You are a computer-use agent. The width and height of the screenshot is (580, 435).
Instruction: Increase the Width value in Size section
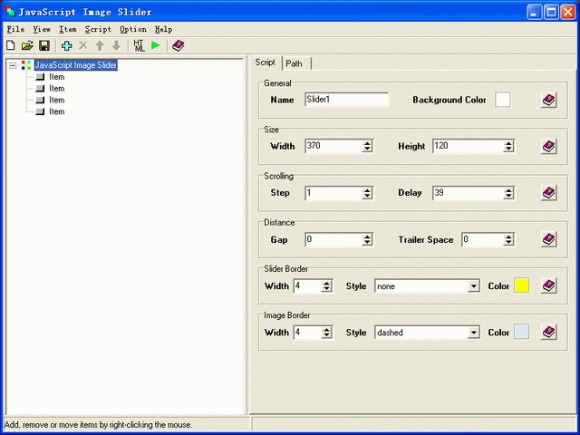(367, 142)
